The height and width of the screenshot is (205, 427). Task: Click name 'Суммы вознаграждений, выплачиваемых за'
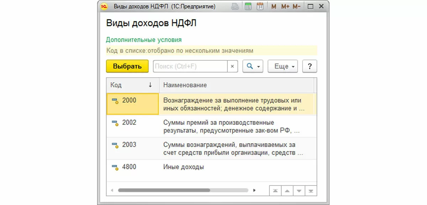pyautogui.click(x=229, y=145)
